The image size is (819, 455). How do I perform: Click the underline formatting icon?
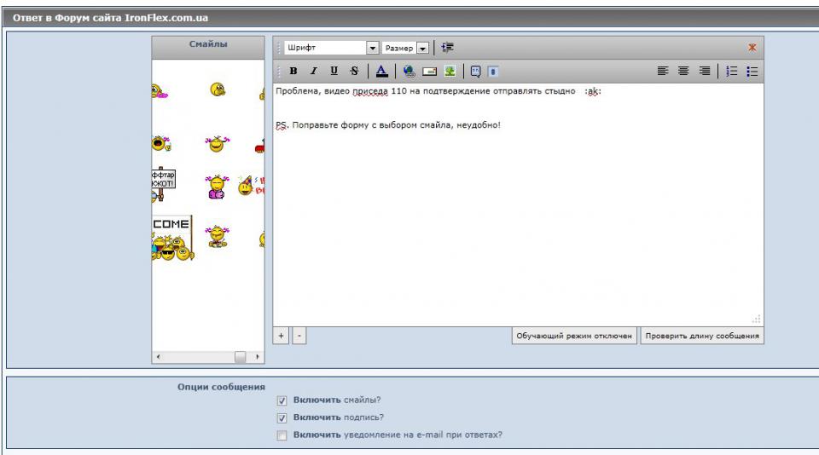pos(334,72)
